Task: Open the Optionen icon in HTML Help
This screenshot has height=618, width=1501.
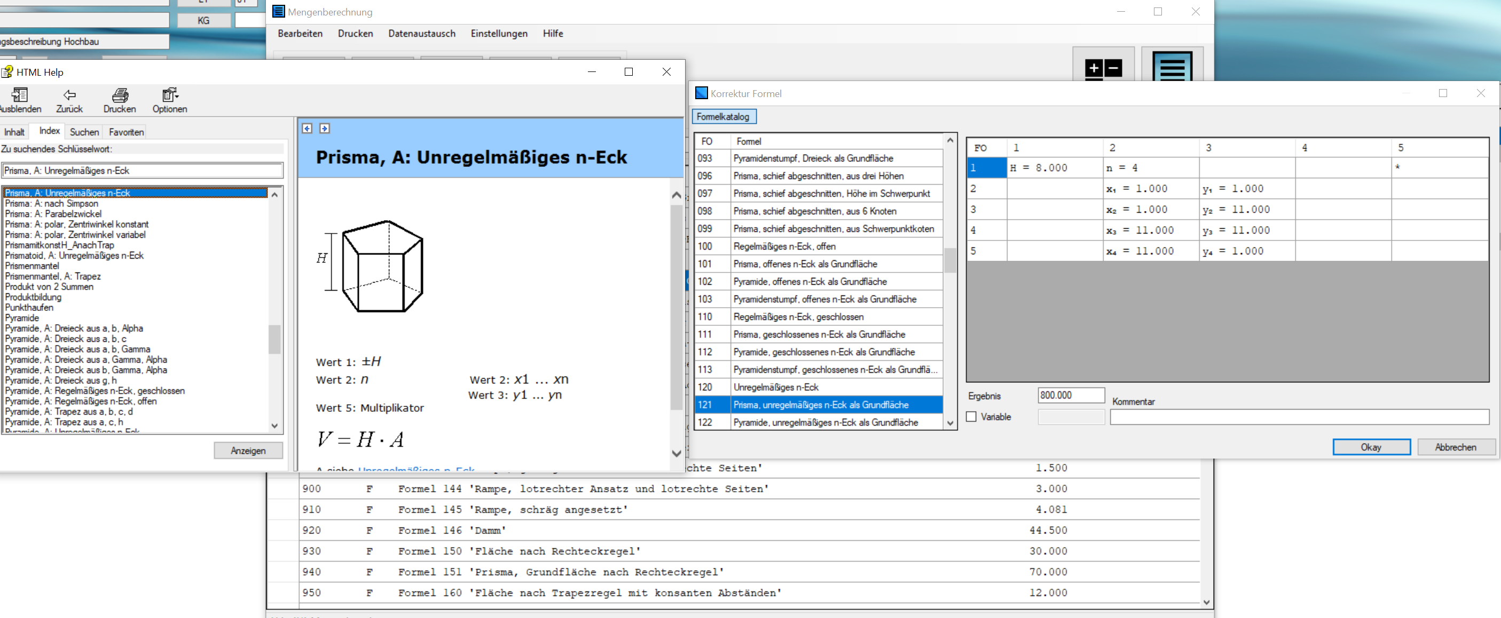Action: [x=170, y=95]
